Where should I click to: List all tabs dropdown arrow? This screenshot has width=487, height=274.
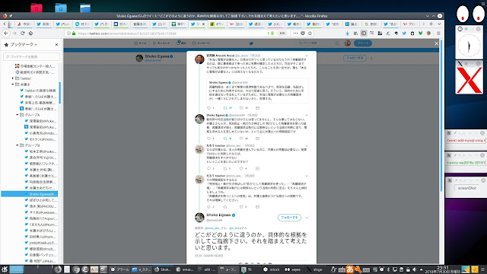(x=439, y=24)
